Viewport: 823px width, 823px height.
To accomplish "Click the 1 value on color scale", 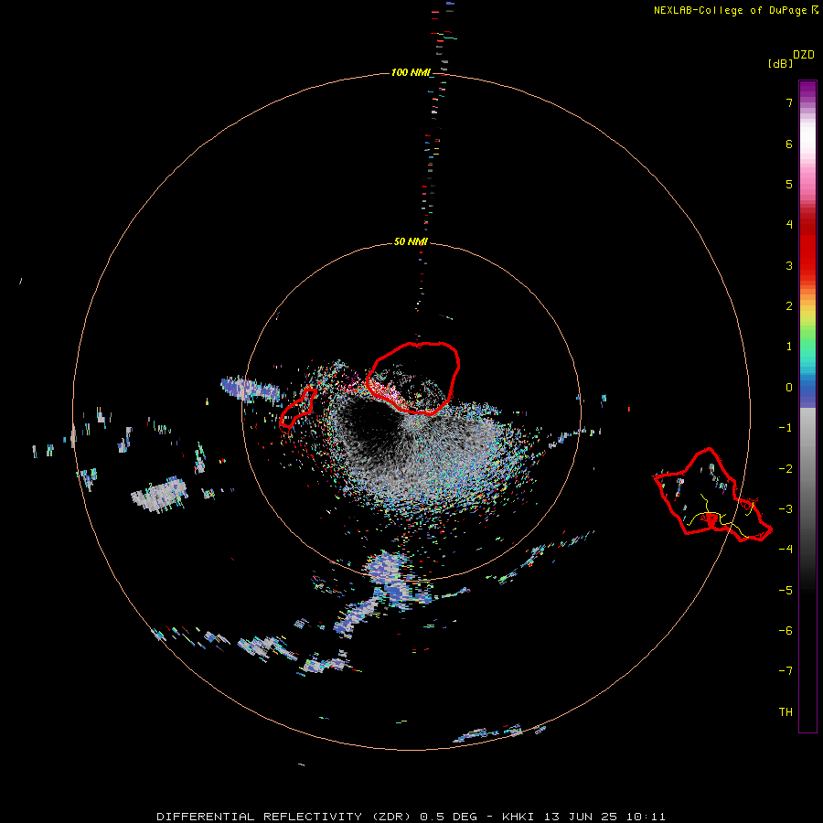I will [x=789, y=347].
